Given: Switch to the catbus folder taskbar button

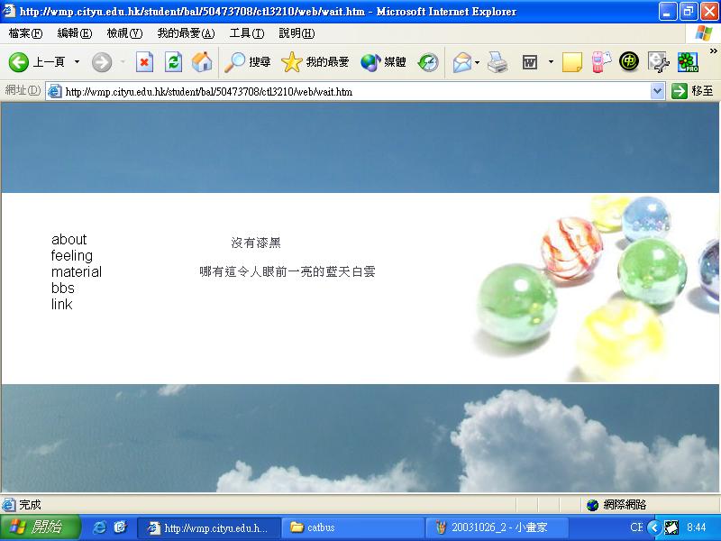Looking at the screenshot, I should coord(352,527).
